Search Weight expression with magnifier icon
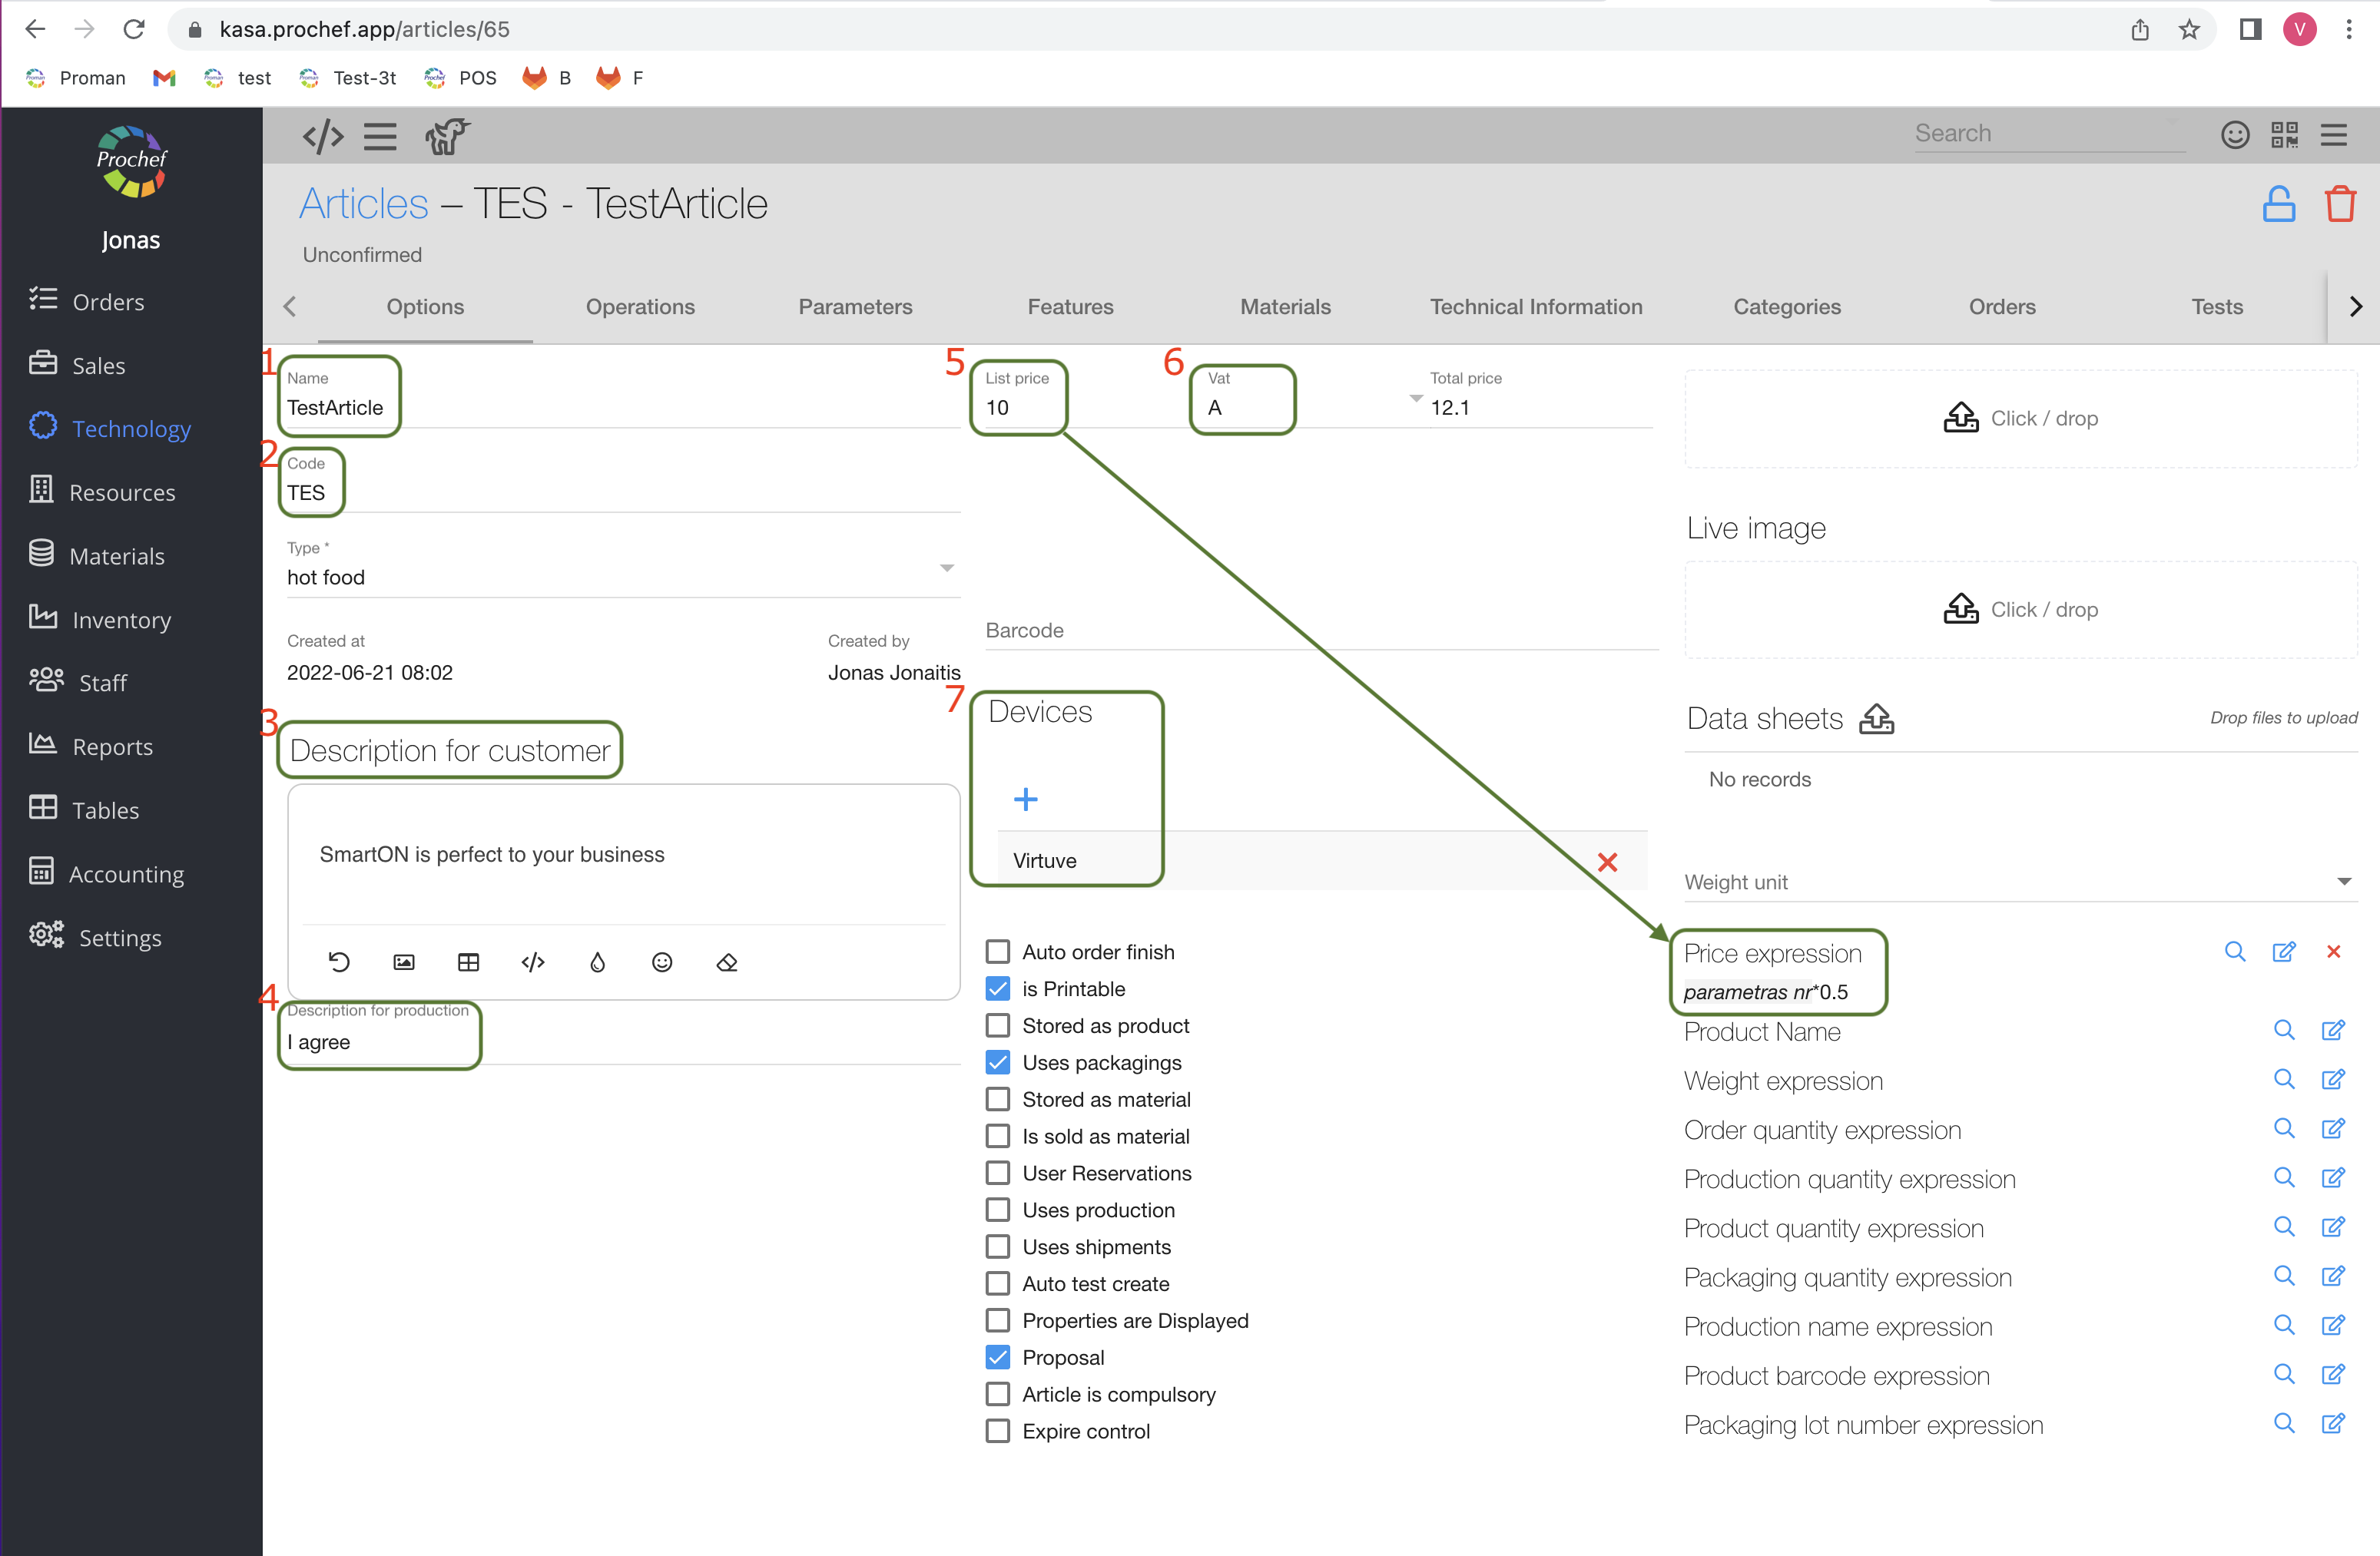The height and width of the screenshot is (1556, 2380). pyautogui.click(x=2283, y=1079)
